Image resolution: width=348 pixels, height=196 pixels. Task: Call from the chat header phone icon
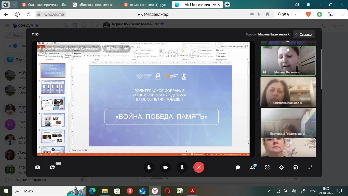pyautogui.click(x=324, y=26)
